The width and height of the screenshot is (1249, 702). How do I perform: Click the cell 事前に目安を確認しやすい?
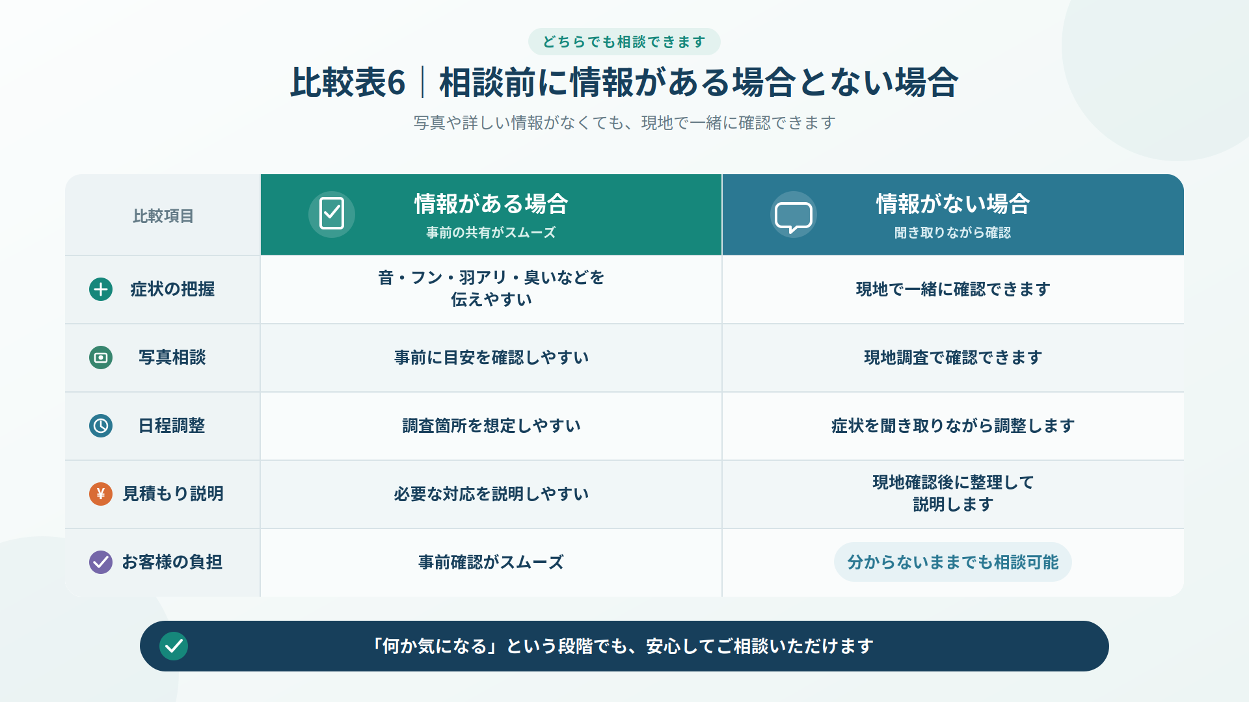491,357
